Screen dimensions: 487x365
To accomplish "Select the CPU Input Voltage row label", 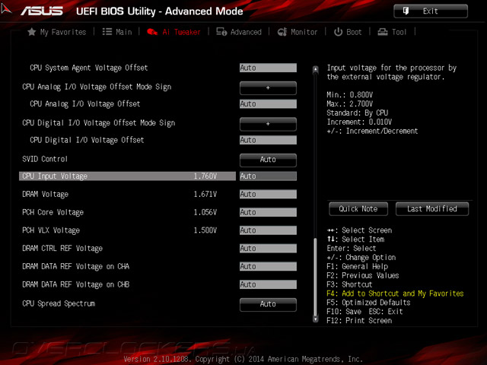I will point(55,176).
